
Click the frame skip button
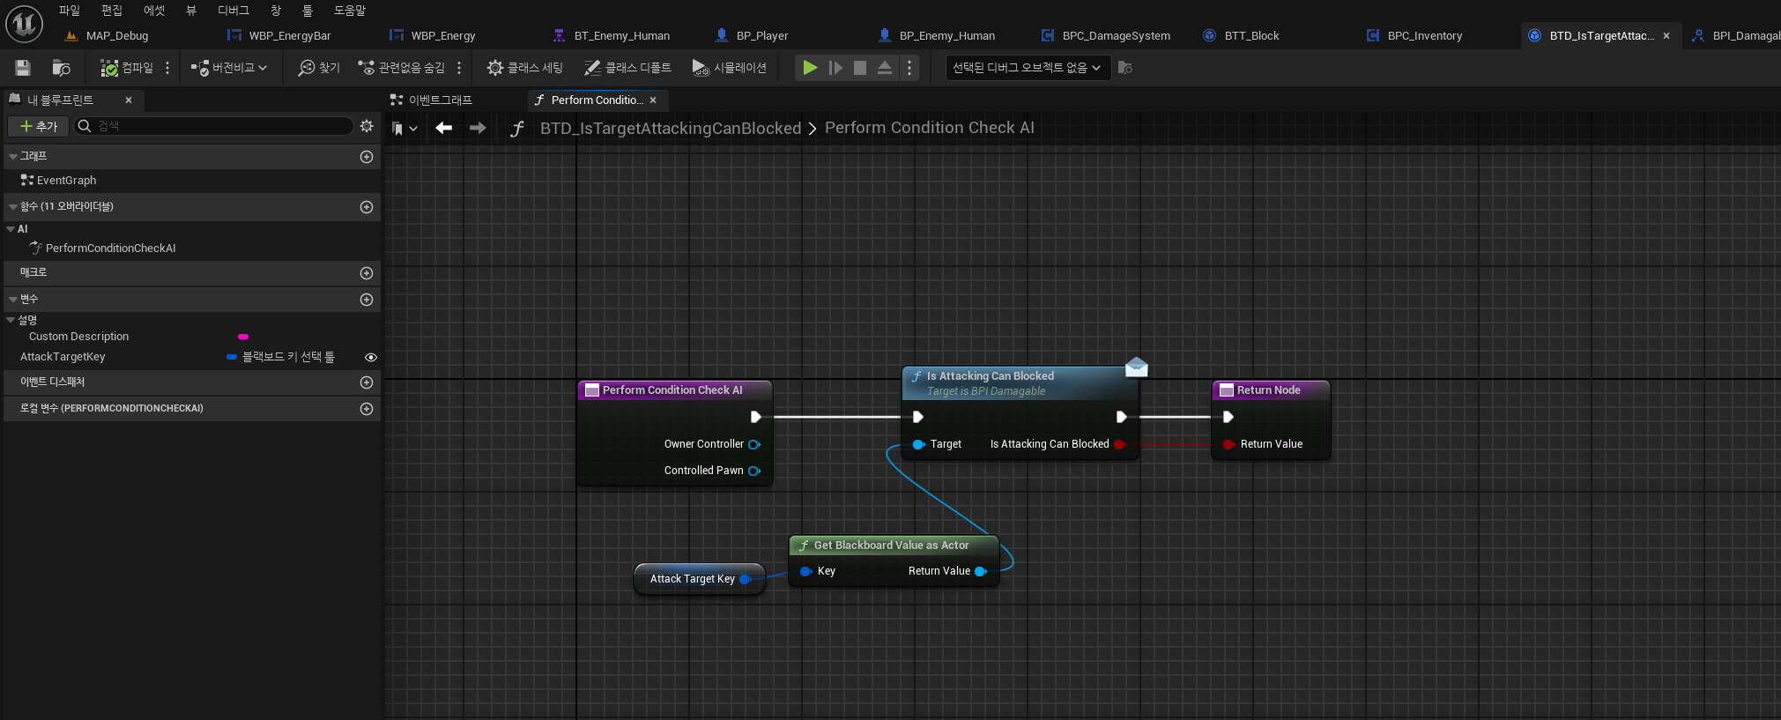point(835,68)
